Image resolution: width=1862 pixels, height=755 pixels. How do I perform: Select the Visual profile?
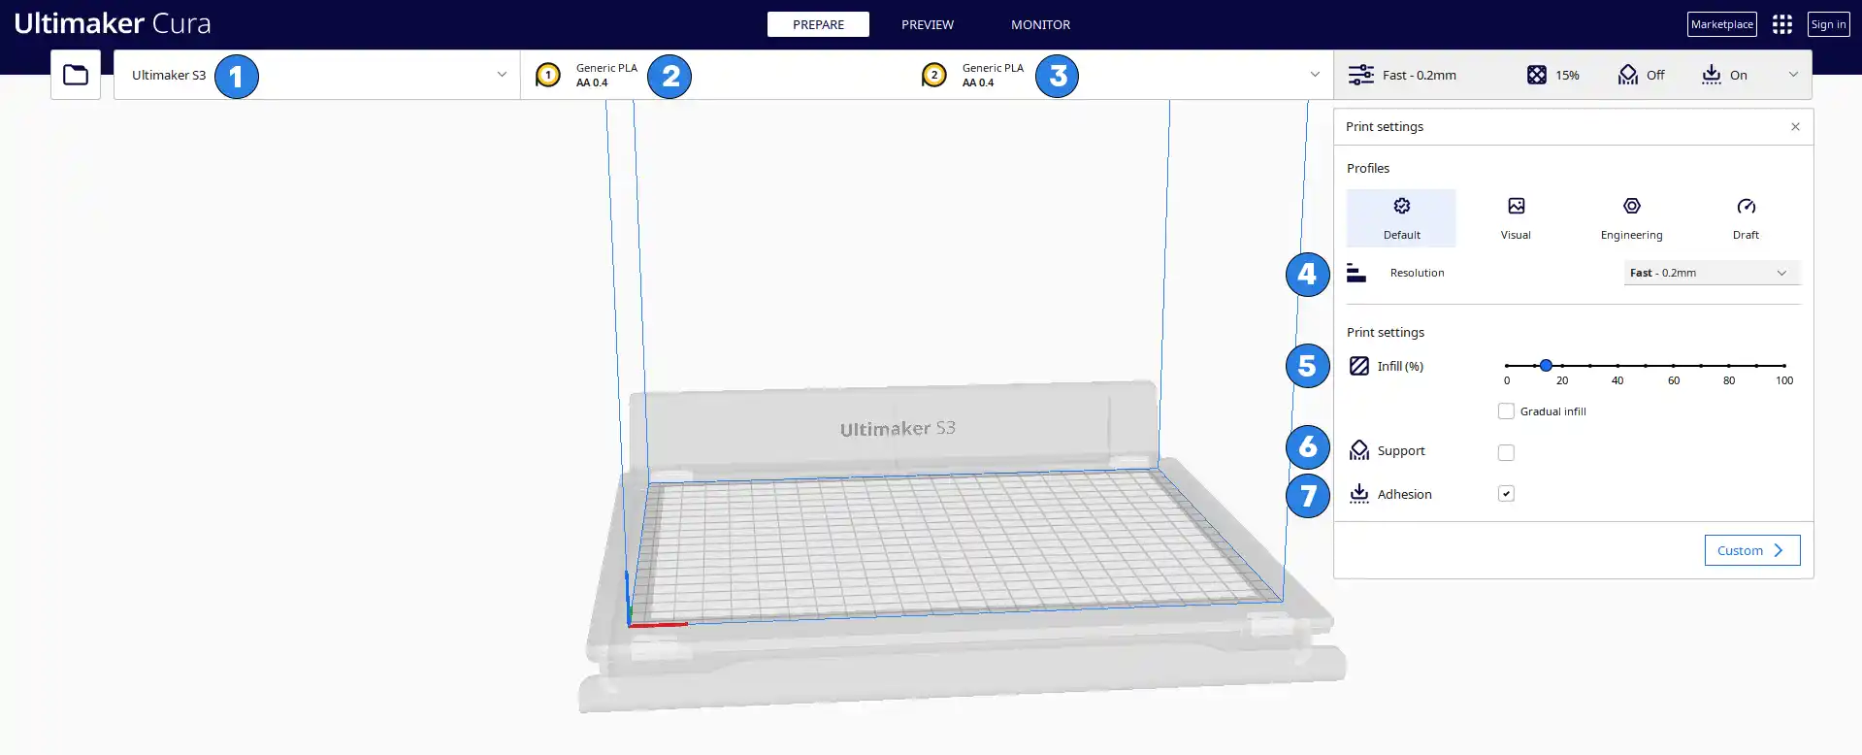click(x=1516, y=218)
